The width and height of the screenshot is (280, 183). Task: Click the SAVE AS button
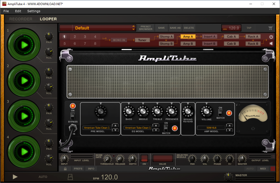pos(175,28)
